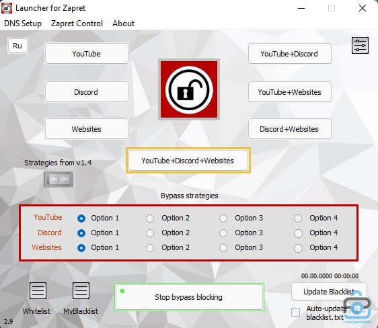Click the Discord bypass button
Screen dimensions: 378x328
(x=87, y=92)
